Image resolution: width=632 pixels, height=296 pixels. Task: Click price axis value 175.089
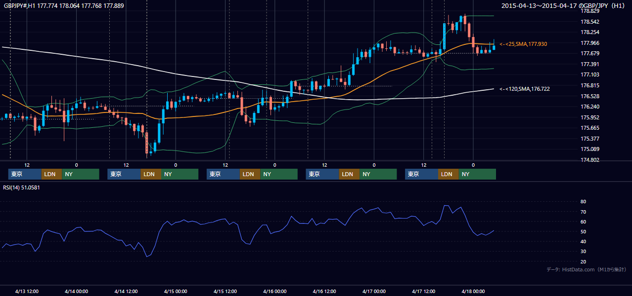[589, 149]
